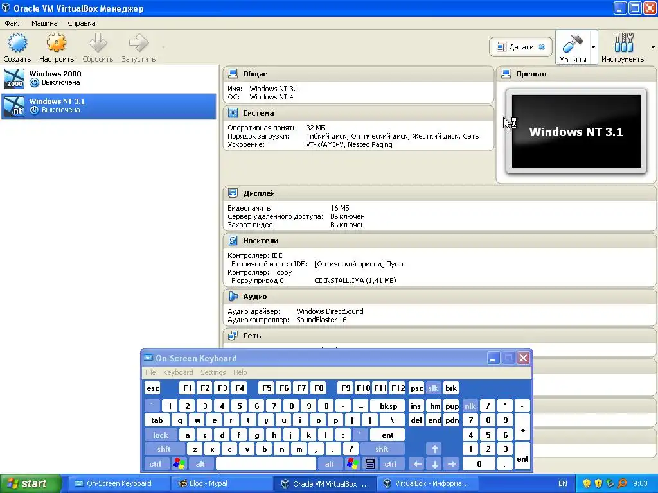Select Windows 2000 machine in list

108,79
